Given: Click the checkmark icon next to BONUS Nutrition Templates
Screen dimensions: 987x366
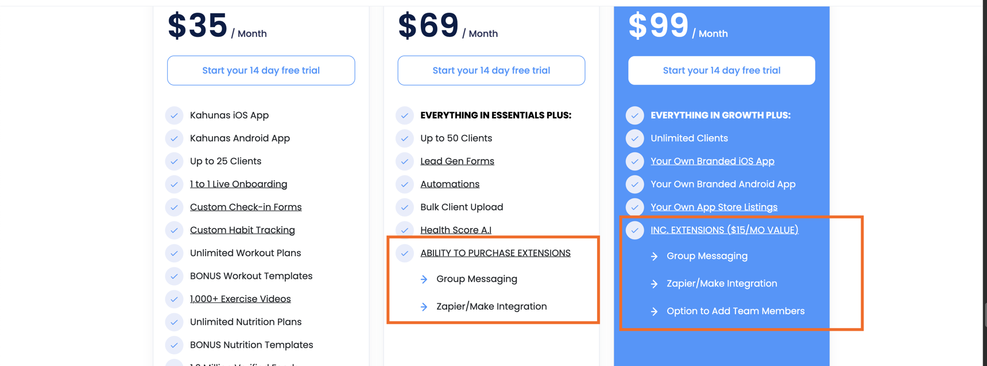Looking at the screenshot, I should pyautogui.click(x=174, y=345).
